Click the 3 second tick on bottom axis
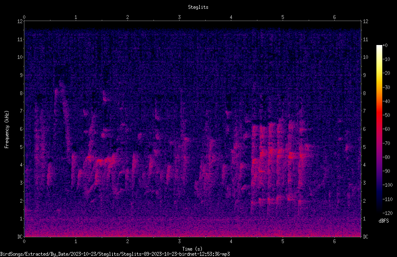This screenshot has height=257, width=397. click(179, 241)
